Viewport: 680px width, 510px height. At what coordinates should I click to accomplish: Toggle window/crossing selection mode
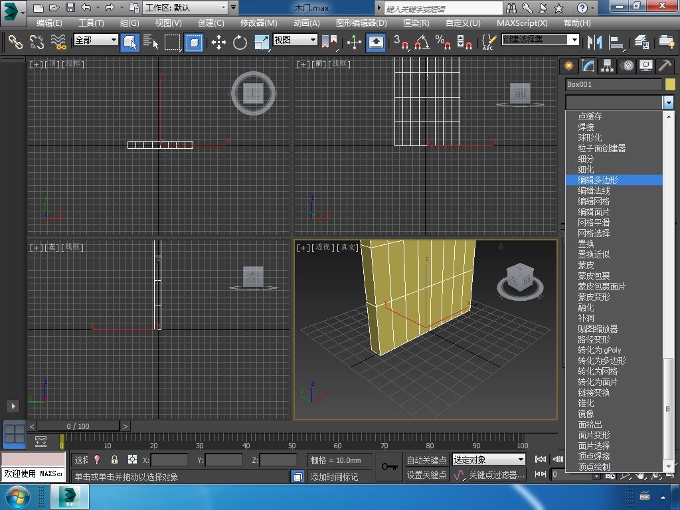[194, 42]
